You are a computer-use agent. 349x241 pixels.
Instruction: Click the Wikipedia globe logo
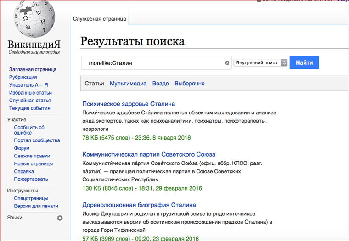(34, 18)
